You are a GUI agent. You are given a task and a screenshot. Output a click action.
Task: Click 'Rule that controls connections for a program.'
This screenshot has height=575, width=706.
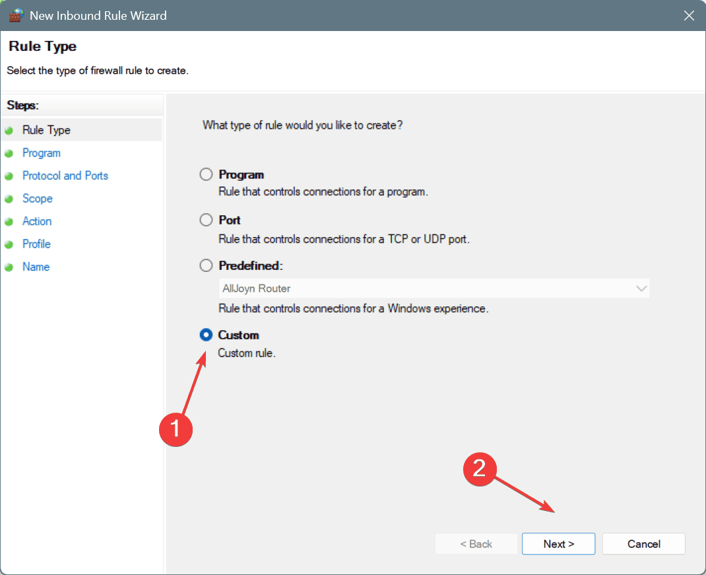[323, 192]
